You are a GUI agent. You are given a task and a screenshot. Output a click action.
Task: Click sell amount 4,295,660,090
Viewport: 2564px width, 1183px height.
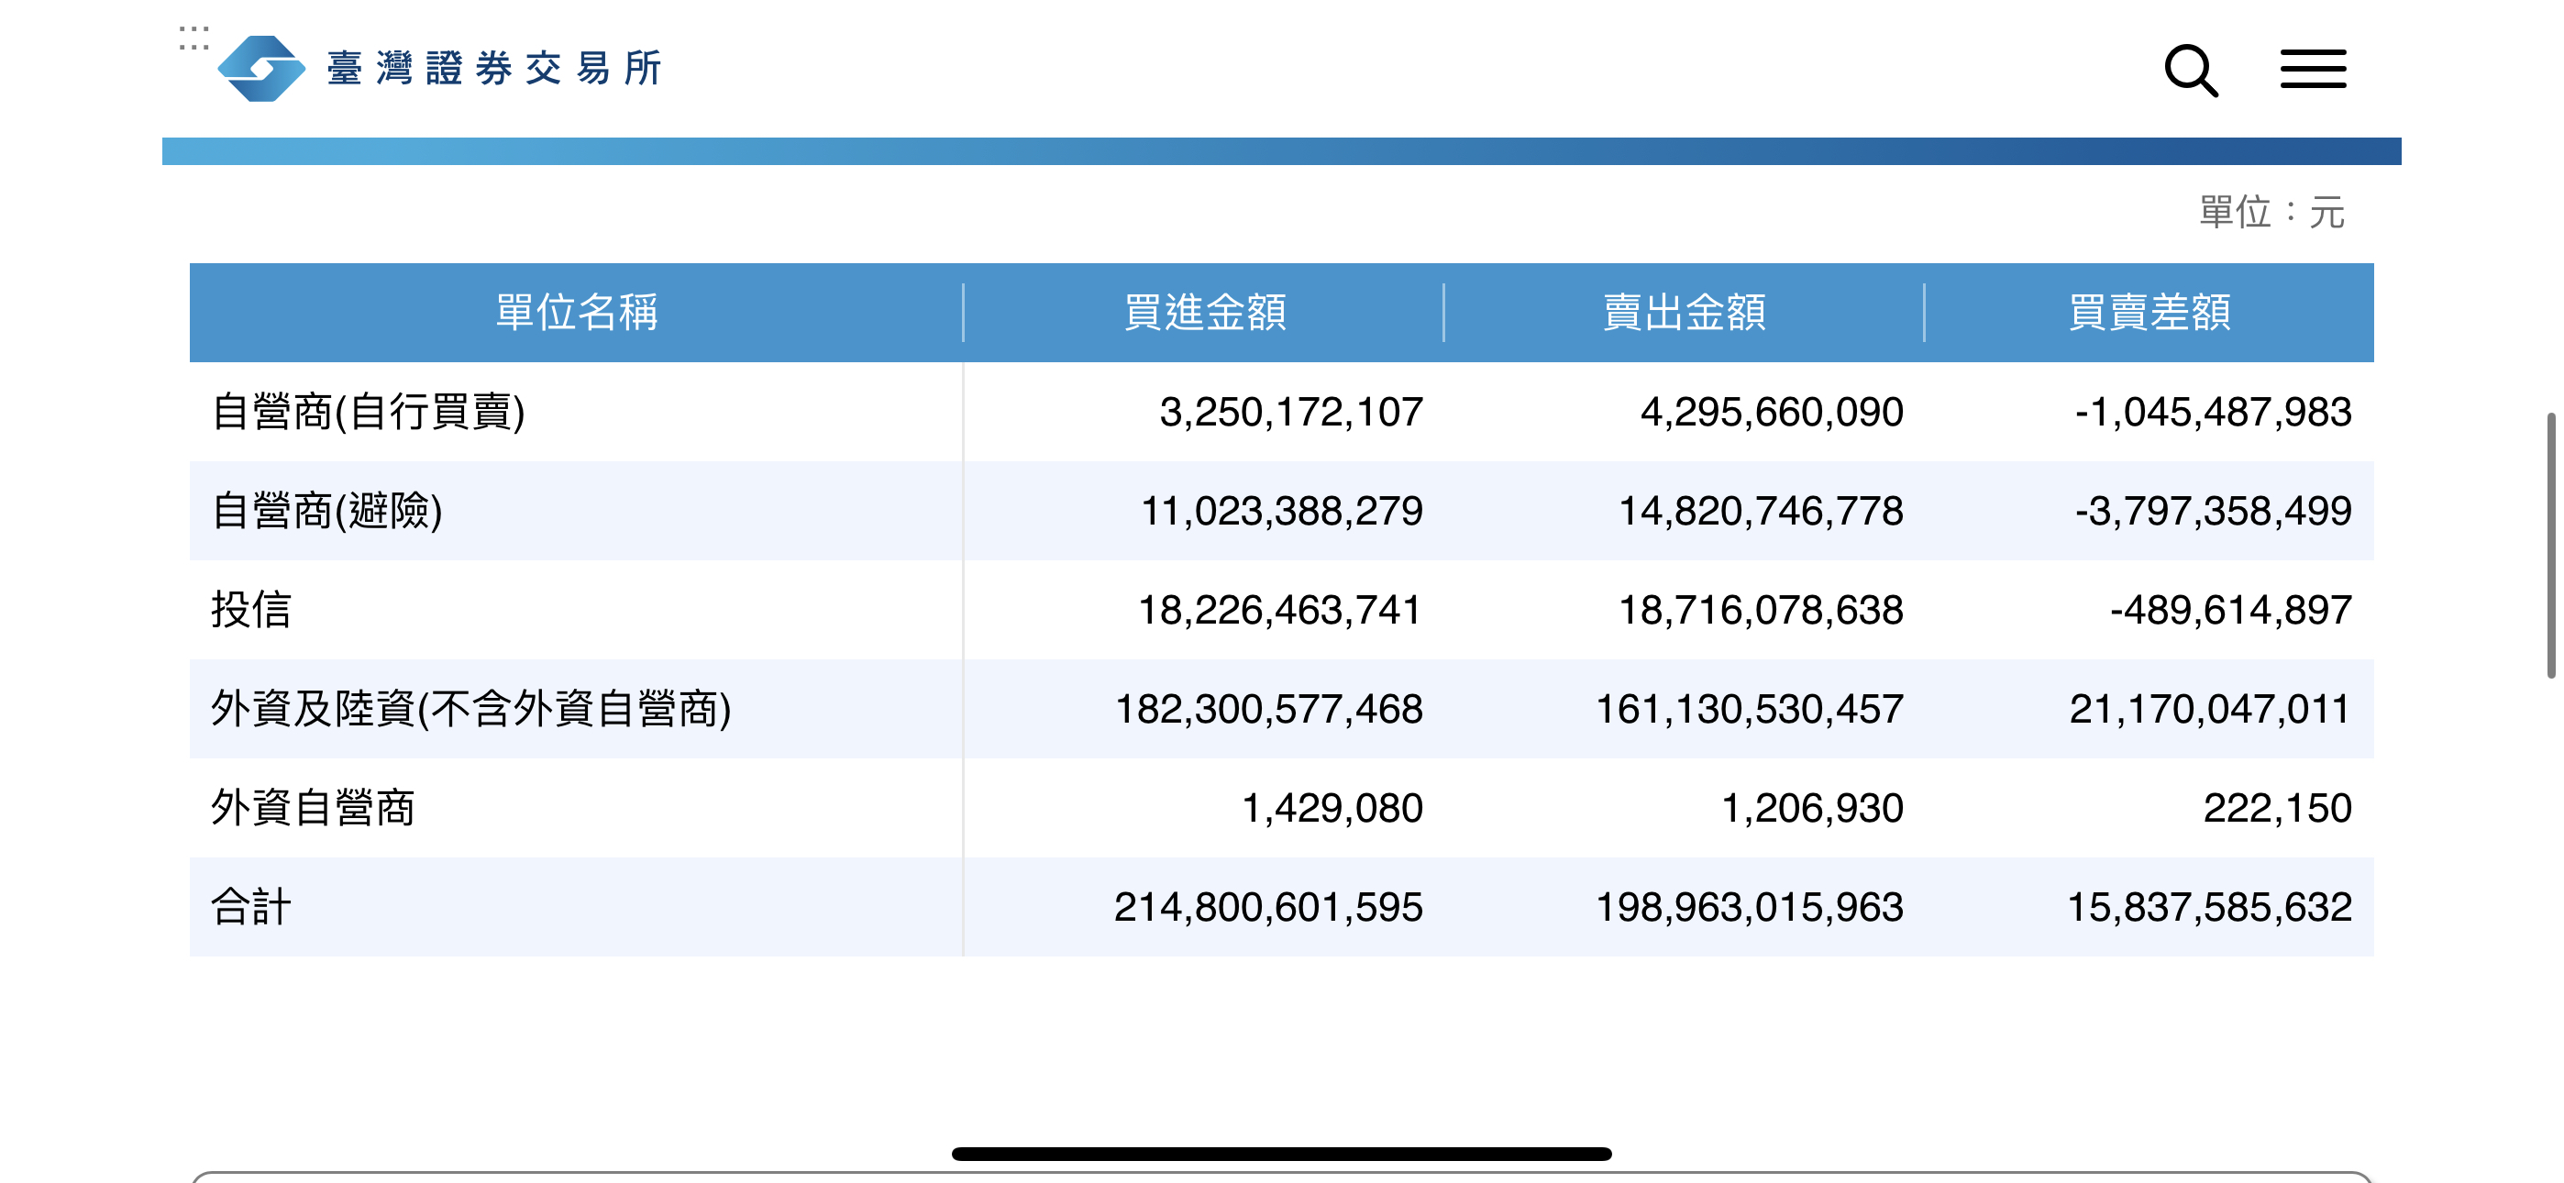point(1772,413)
